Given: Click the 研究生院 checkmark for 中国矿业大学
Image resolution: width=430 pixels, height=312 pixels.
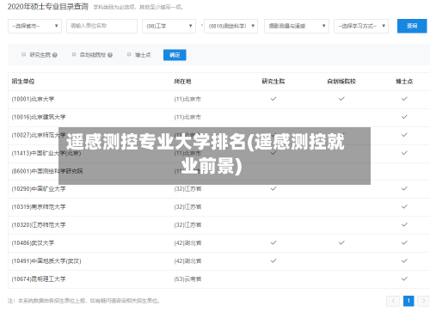Looking at the screenshot, I should (x=273, y=188).
